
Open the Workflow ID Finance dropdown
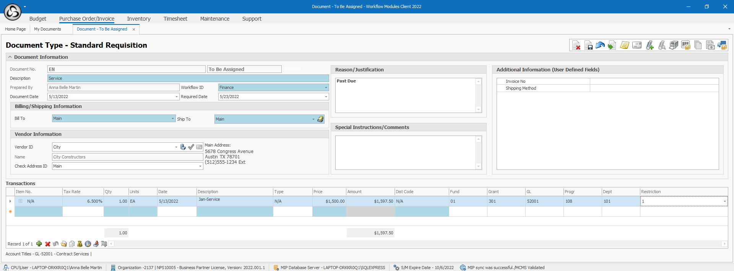tap(326, 87)
